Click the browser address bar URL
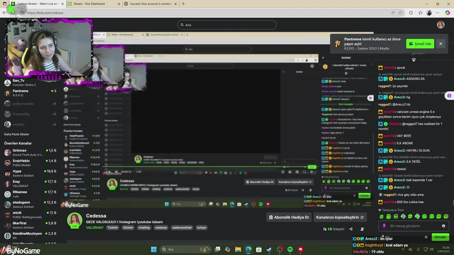Screen dimensions: 454x255 pos(45,13)
